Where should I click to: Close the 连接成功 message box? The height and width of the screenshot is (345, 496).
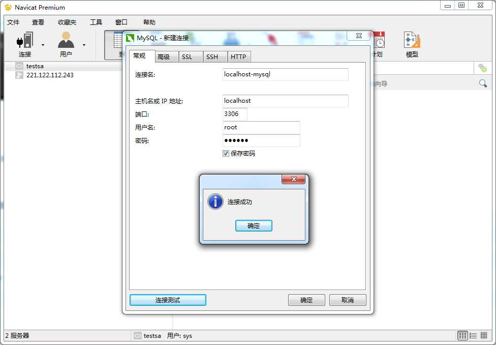pos(294,179)
